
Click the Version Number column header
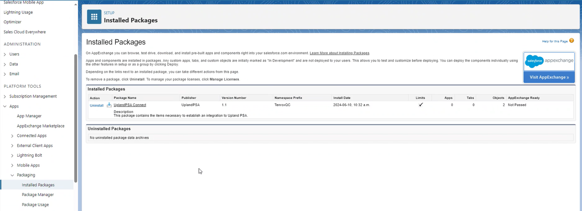click(234, 98)
